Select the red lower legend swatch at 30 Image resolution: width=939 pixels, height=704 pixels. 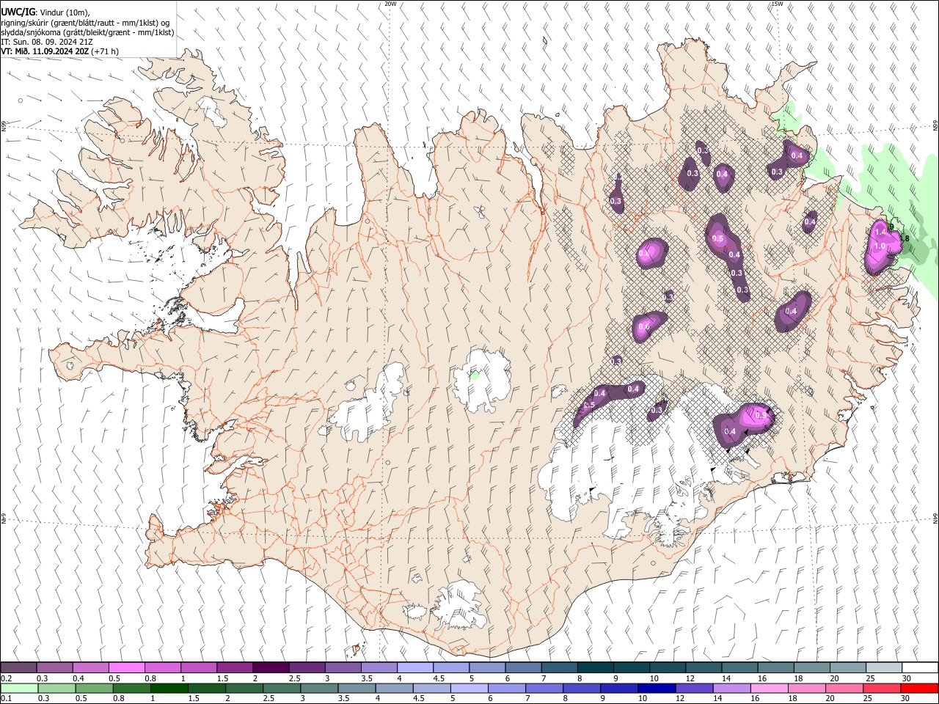click(x=919, y=688)
